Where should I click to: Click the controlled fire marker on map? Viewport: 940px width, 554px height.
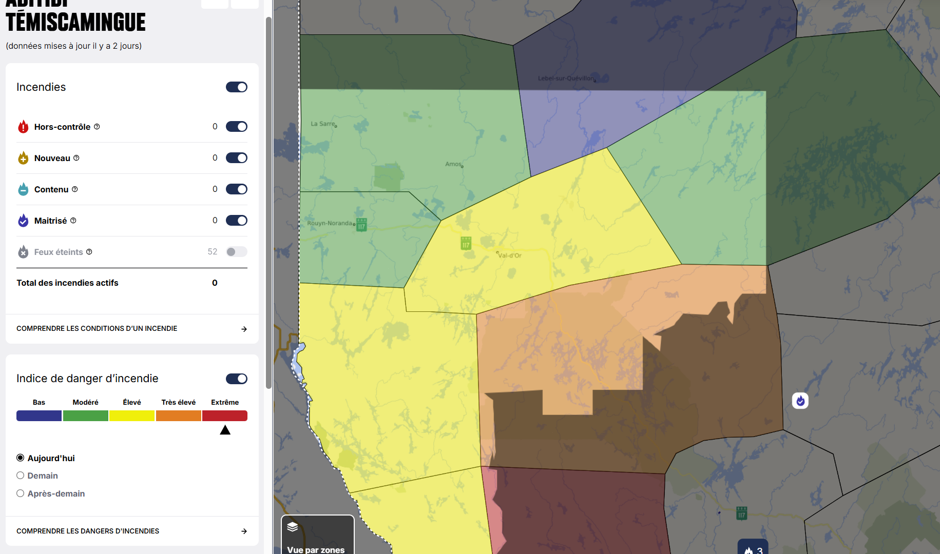800,401
